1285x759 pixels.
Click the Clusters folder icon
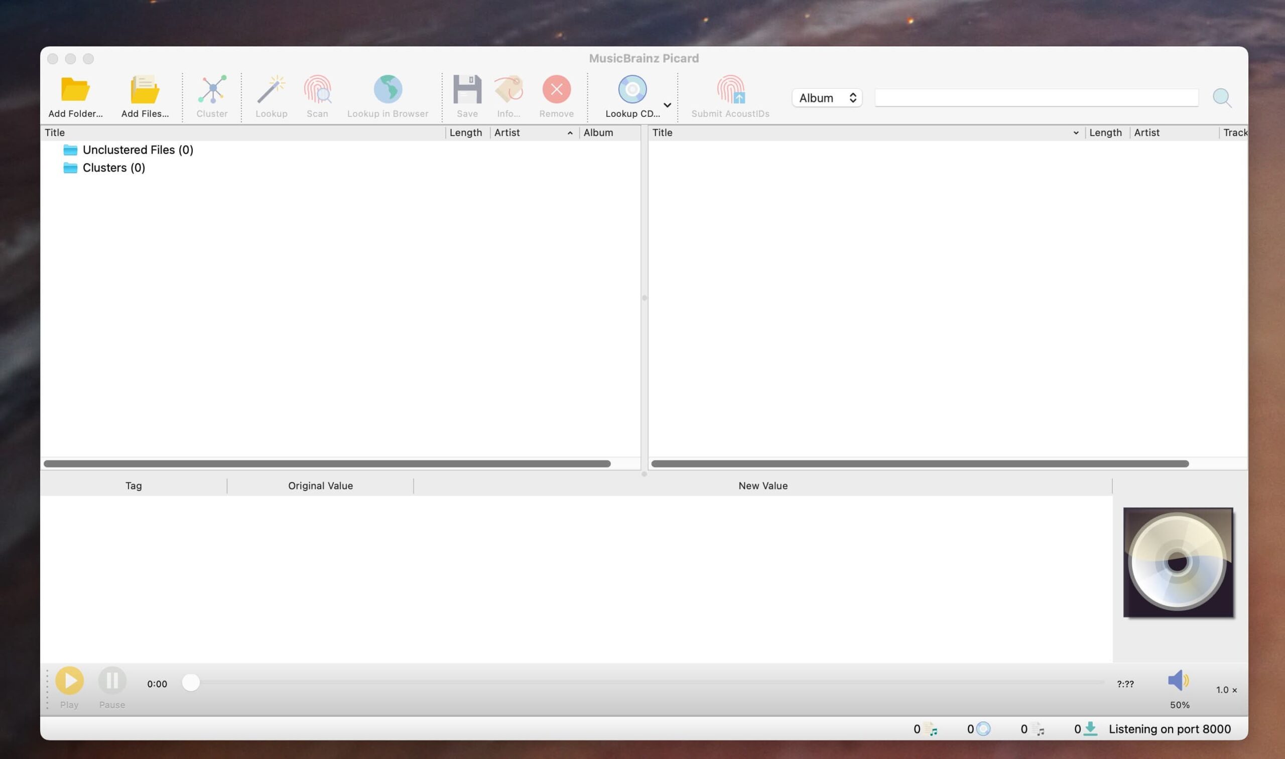pyautogui.click(x=70, y=168)
